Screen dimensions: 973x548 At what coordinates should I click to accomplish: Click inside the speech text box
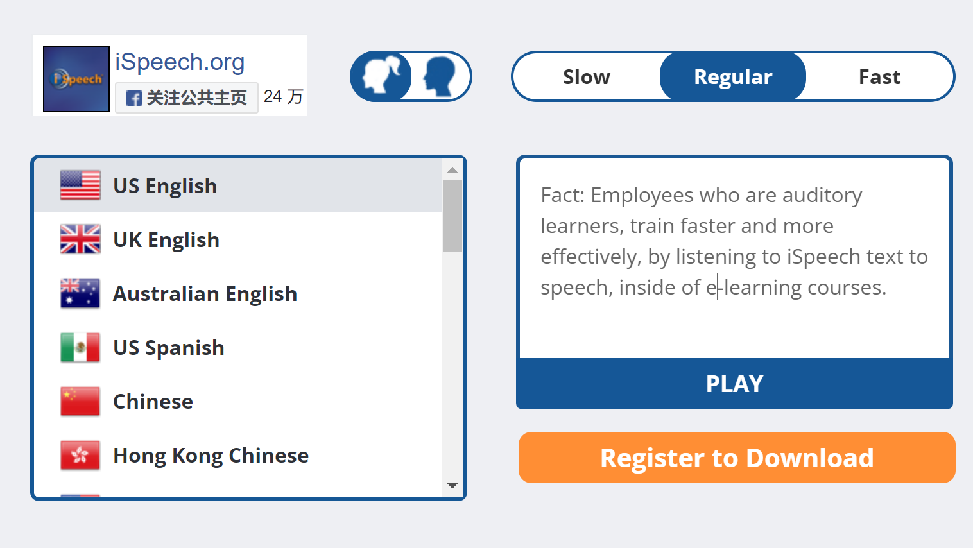tap(734, 321)
